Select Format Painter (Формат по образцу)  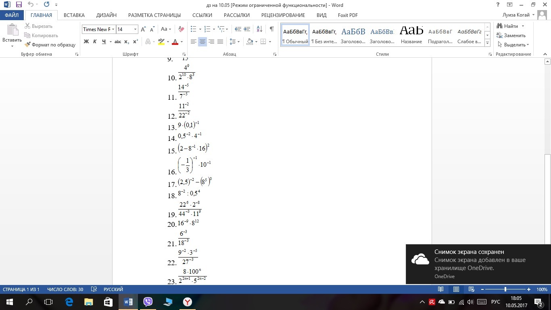[50, 45]
